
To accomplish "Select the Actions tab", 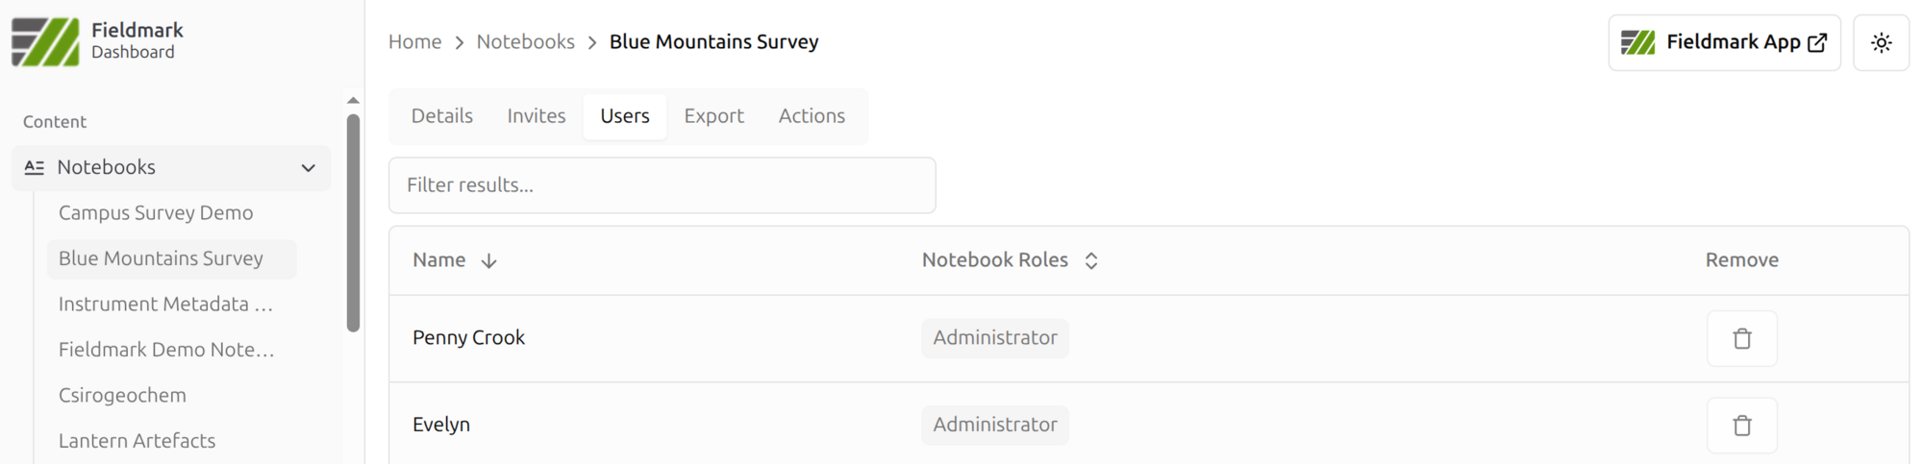I will tap(812, 116).
